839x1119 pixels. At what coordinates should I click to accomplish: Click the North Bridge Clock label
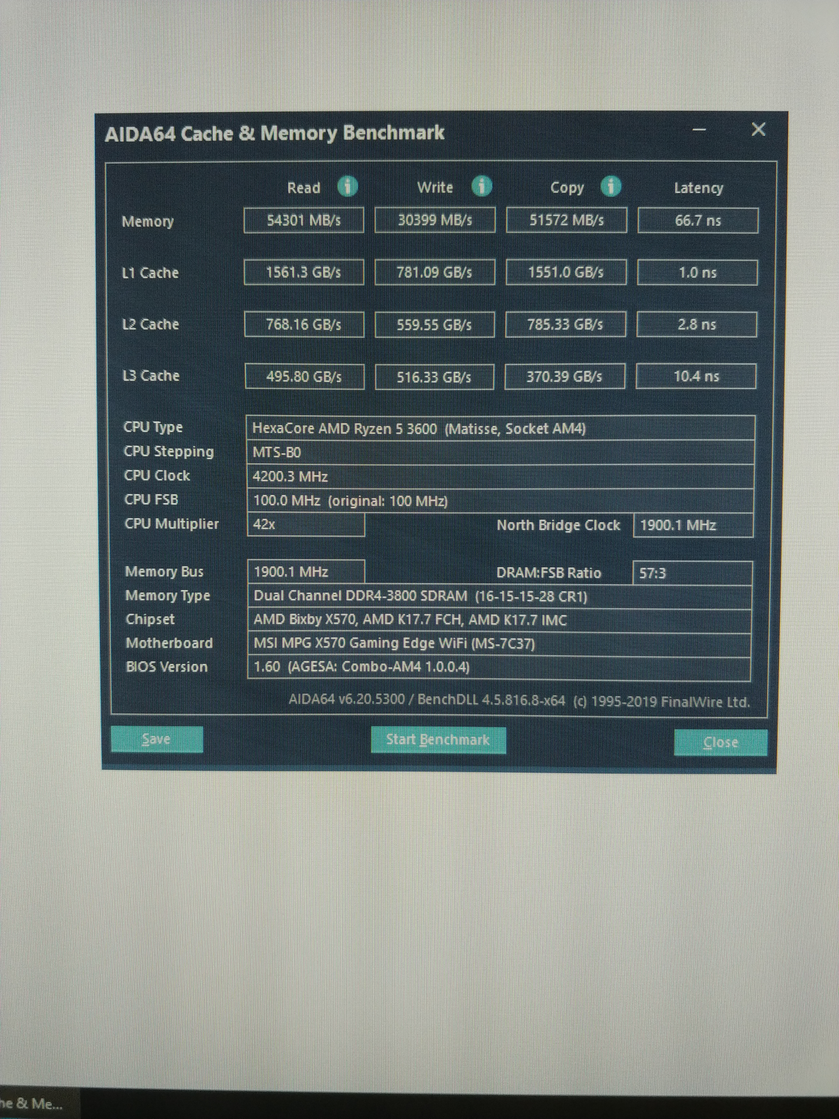pos(558,526)
